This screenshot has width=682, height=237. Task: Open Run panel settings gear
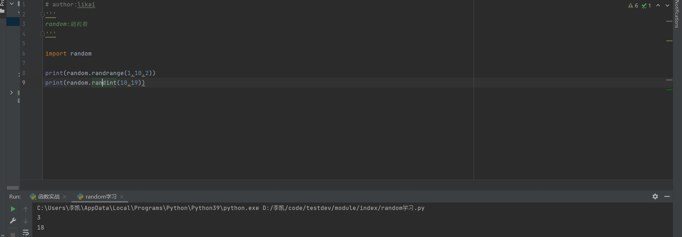coord(655,196)
